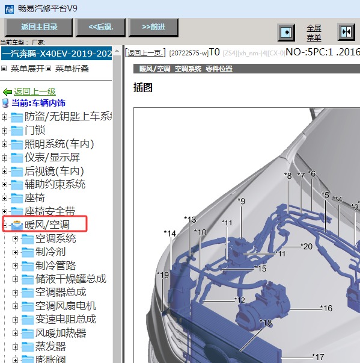The height and width of the screenshot is (363, 360).
Task: Click the 畅易汽修平台 app icon in the title bar
Action: pyautogui.click(x=9, y=9)
